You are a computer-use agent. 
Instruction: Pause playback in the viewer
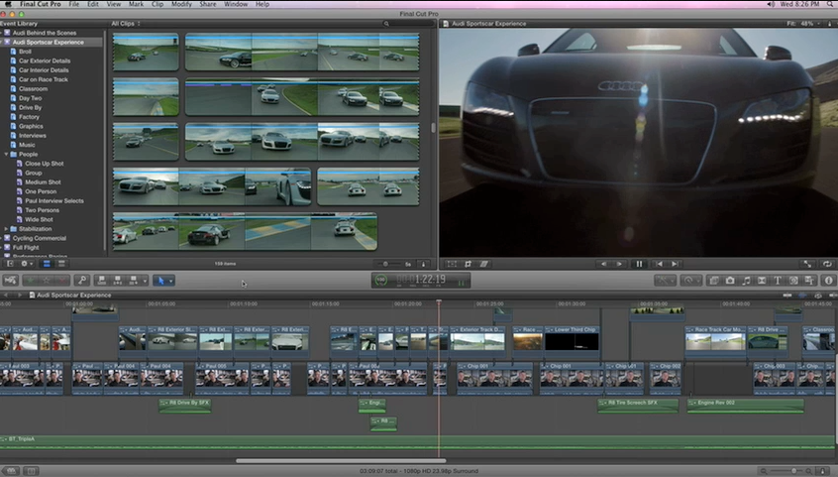(x=639, y=264)
